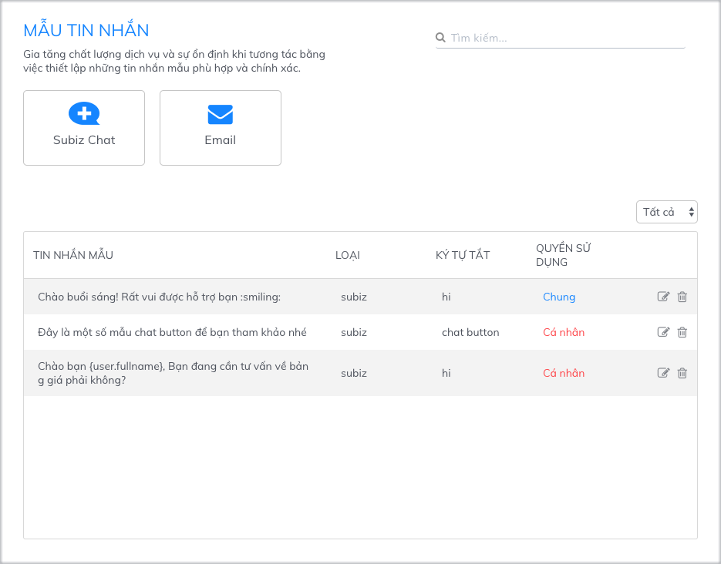
Task: Delete the chat button template row
Action: (682, 332)
